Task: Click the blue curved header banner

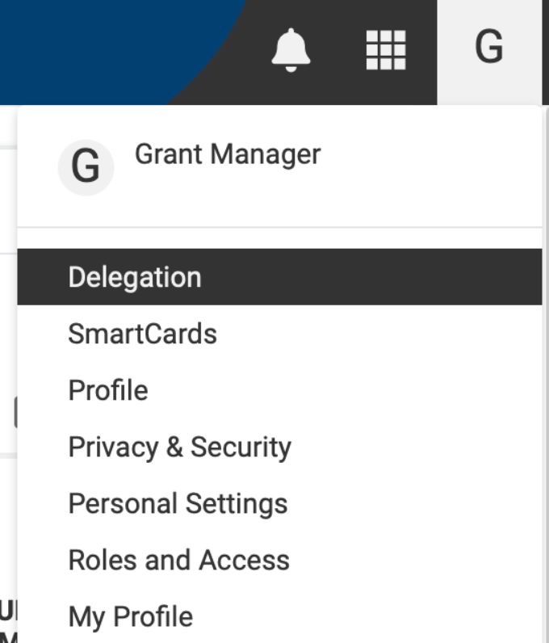Action: point(103,45)
